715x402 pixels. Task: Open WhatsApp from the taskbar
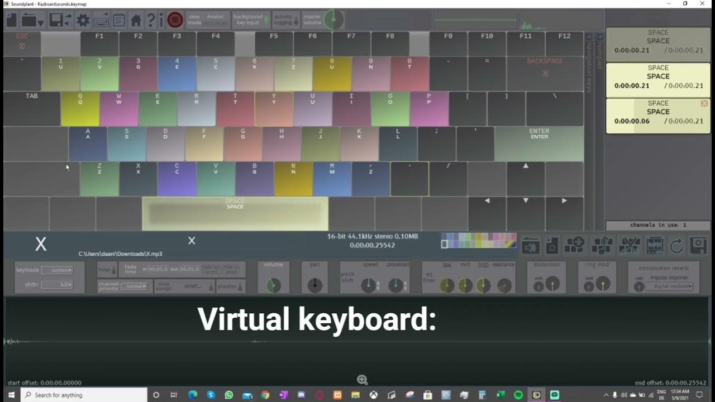[x=228, y=395]
